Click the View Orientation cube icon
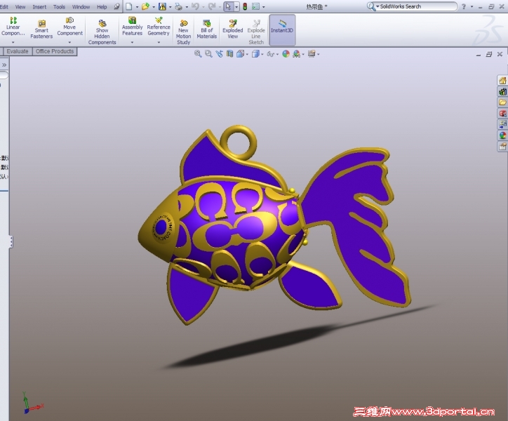508x421 pixels. (241, 54)
